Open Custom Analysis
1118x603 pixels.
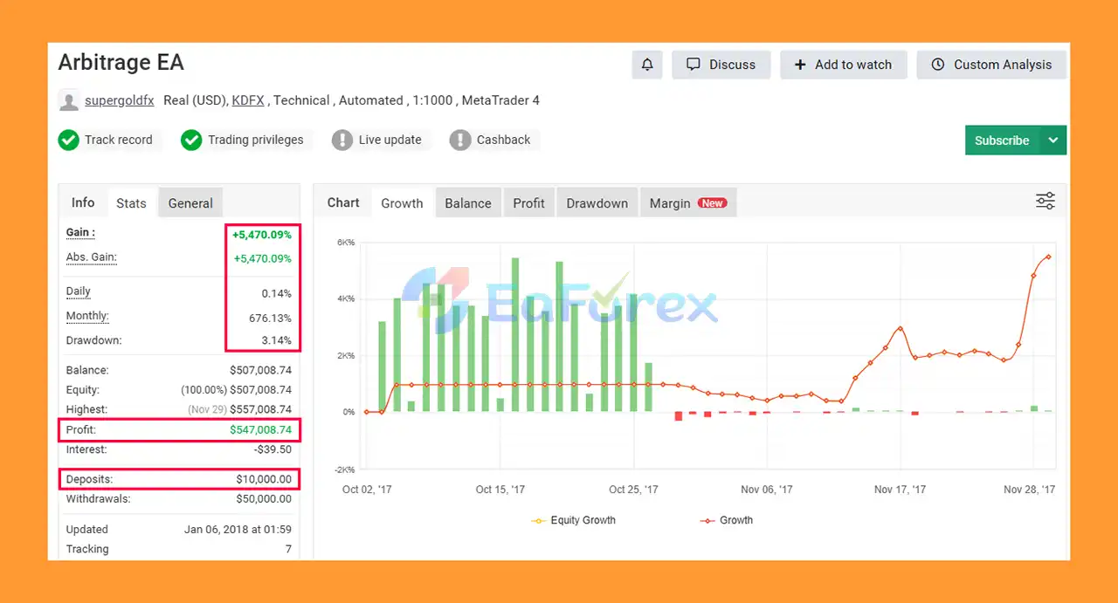click(991, 65)
